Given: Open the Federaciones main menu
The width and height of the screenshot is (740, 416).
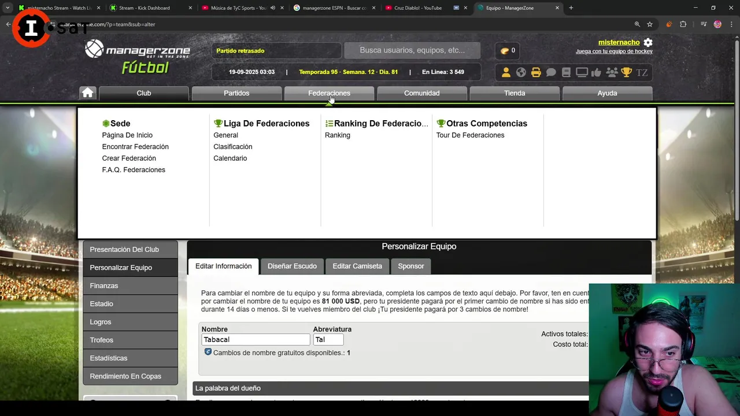Looking at the screenshot, I should pos(329,93).
